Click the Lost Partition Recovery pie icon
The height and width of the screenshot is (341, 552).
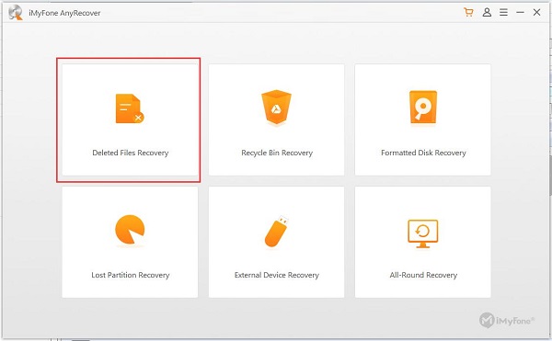click(x=130, y=230)
